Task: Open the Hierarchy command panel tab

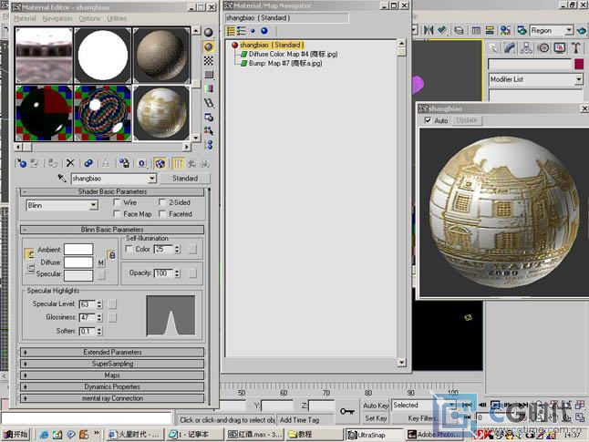Action: point(527,47)
